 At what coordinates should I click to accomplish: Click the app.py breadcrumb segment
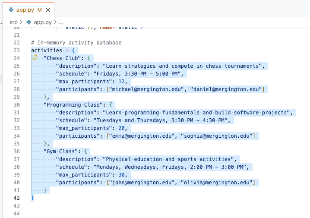coord(43,22)
